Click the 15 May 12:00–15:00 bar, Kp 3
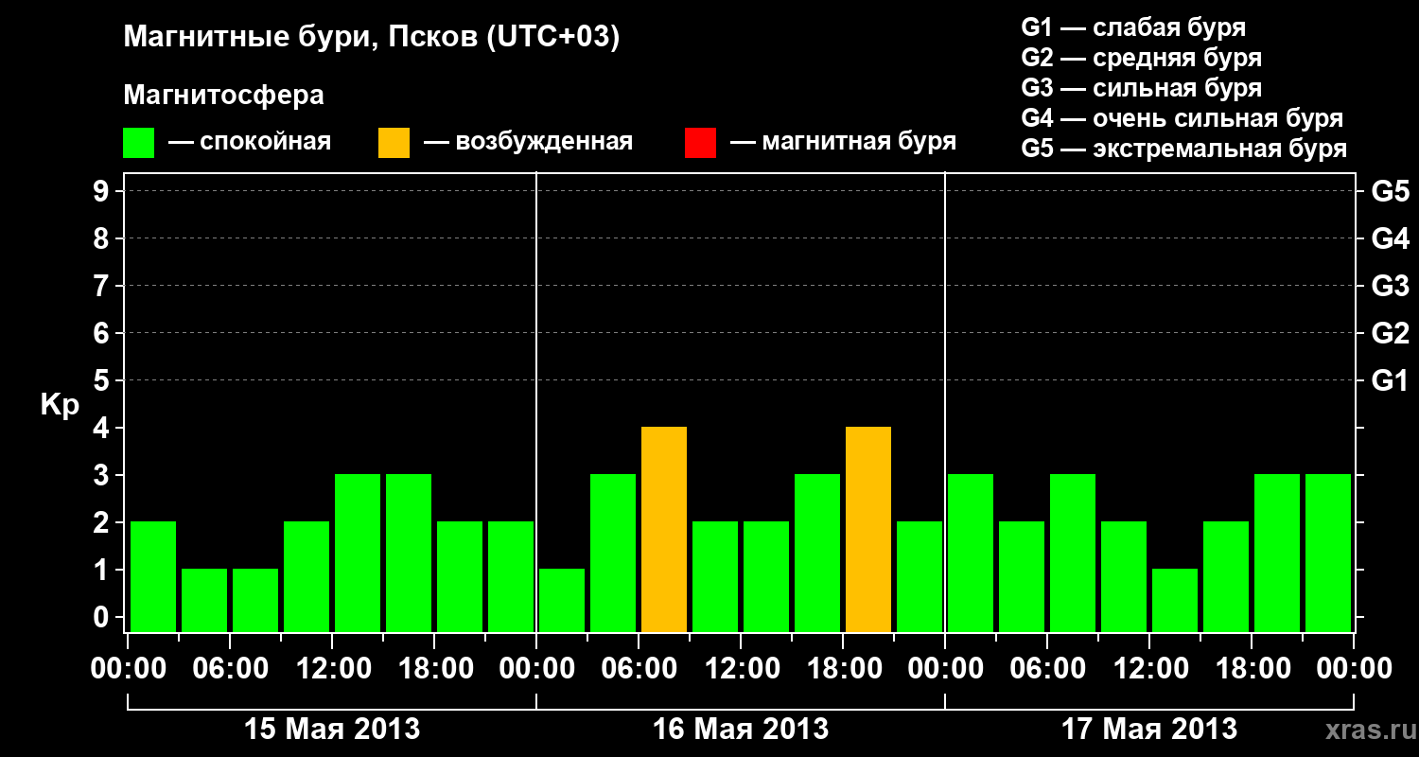The width and height of the screenshot is (1419, 757). pyautogui.click(x=358, y=554)
